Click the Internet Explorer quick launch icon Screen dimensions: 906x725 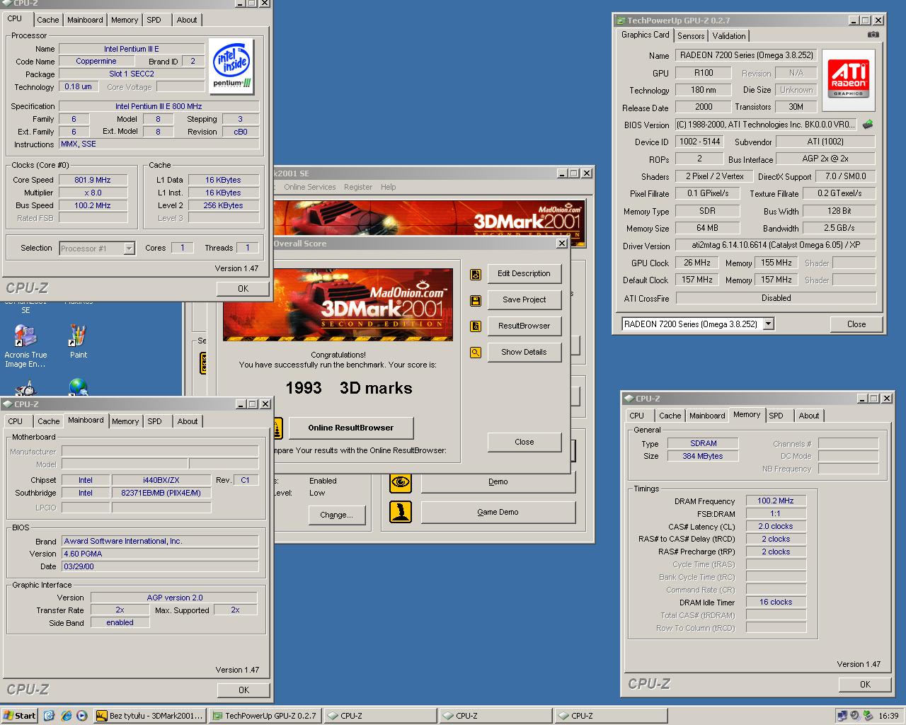click(66, 716)
